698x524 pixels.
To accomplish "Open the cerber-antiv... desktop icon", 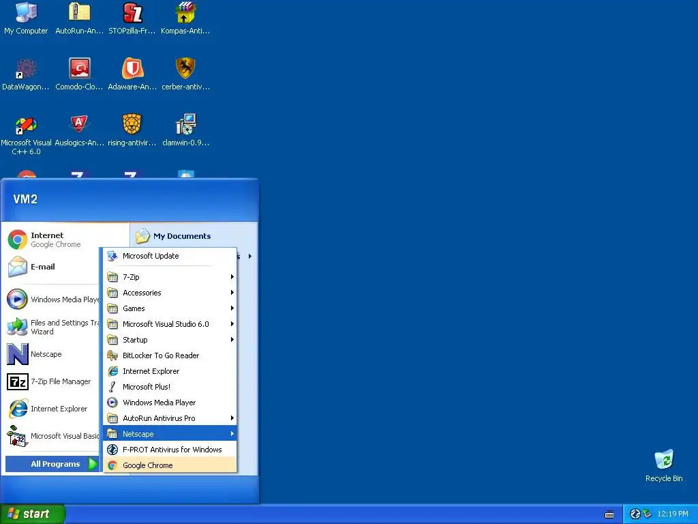I will [185, 74].
